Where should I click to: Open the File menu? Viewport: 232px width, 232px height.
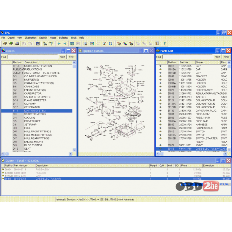[3, 38]
